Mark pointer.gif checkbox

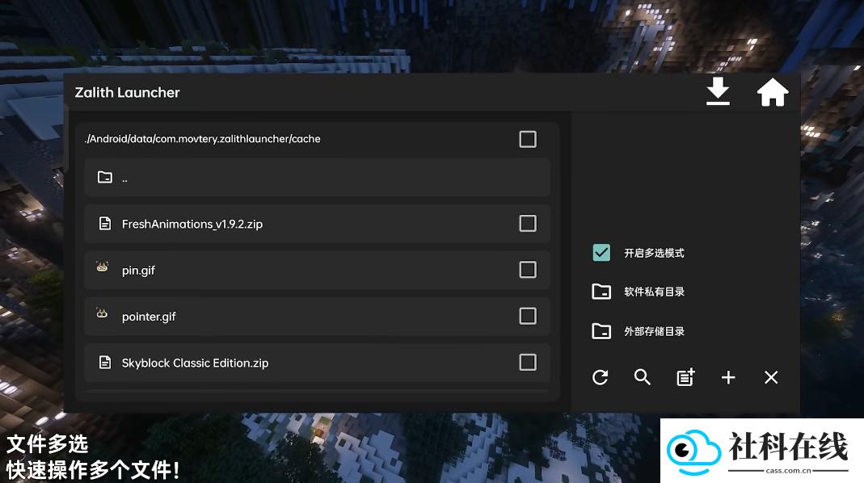click(528, 316)
